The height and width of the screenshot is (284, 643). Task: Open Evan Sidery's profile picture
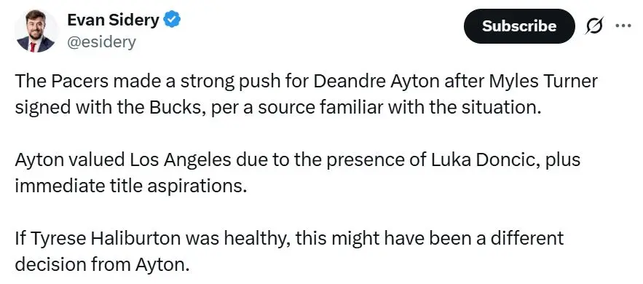36,31
